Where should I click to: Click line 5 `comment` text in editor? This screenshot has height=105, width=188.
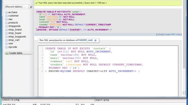[61, 62]
